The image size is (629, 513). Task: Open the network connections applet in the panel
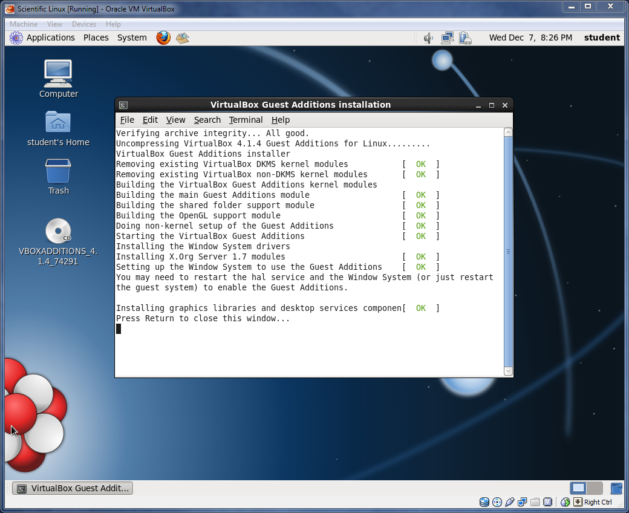tap(448, 38)
